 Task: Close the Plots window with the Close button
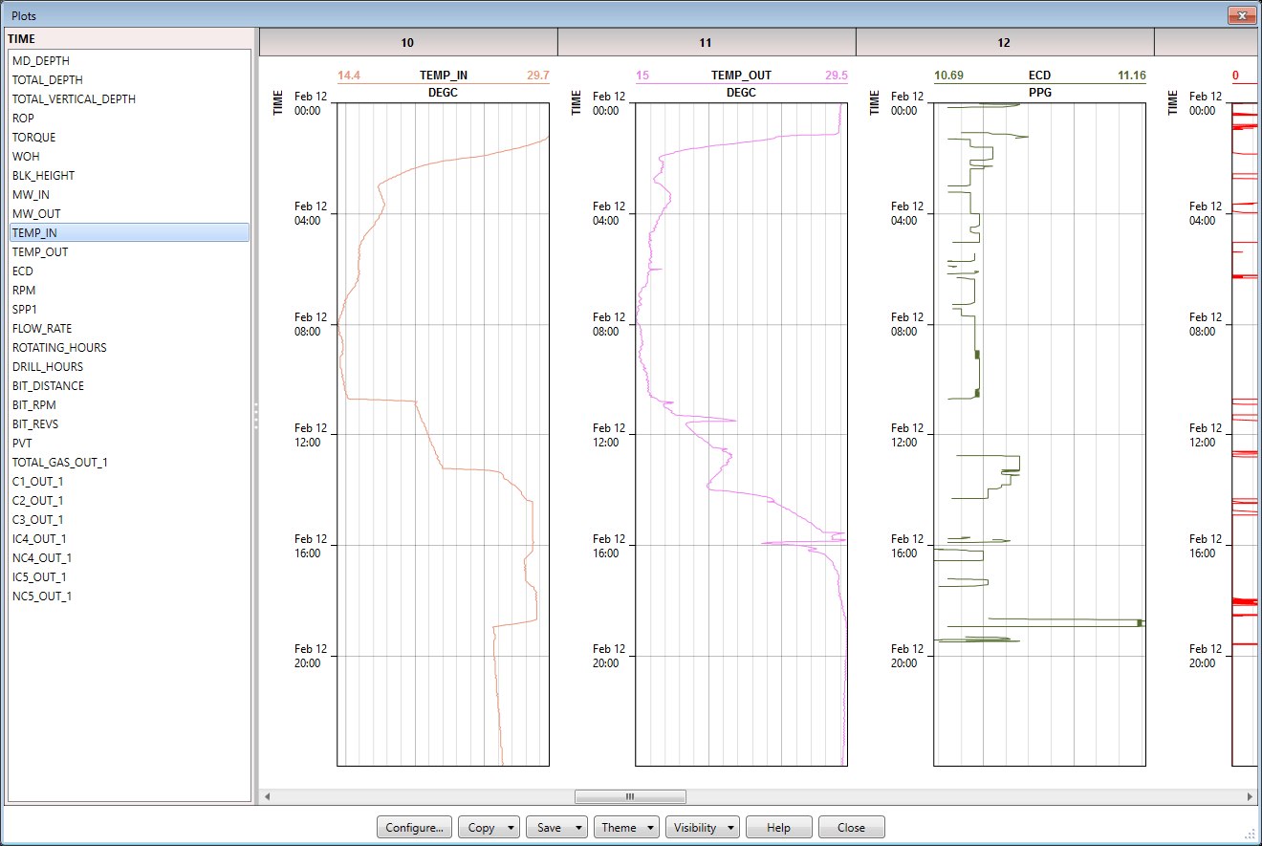coord(851,827)
